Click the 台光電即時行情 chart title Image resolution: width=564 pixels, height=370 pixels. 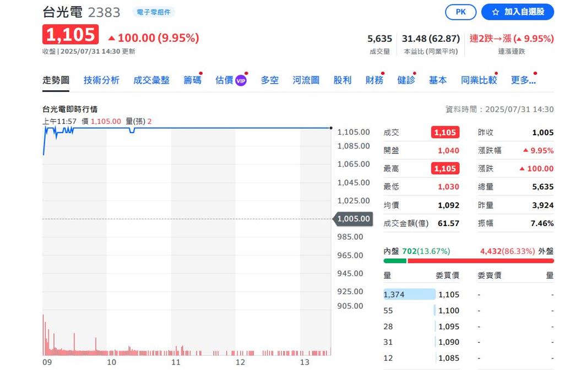pyautogui.click(x=70, y=109)
